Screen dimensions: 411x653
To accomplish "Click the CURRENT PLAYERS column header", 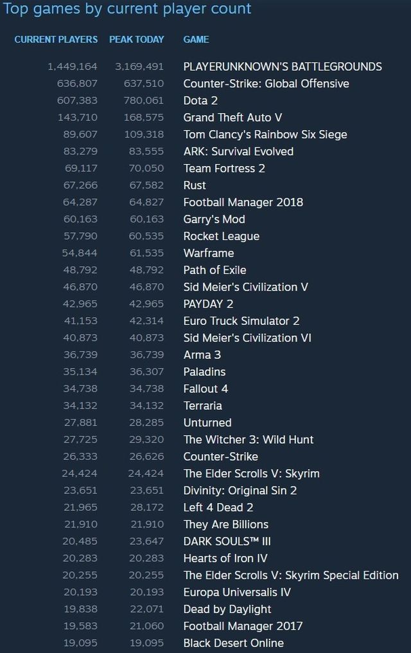I will point(56,39).
